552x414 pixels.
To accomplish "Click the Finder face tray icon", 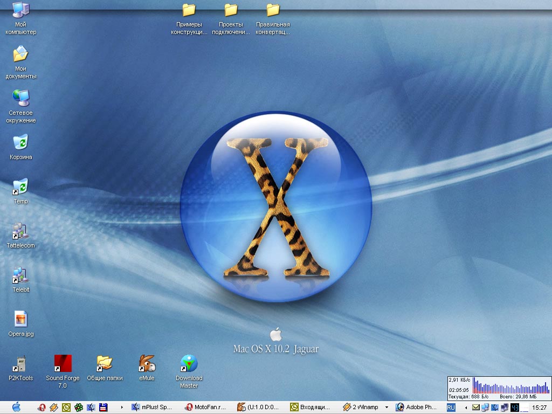I will coord(495,408).
